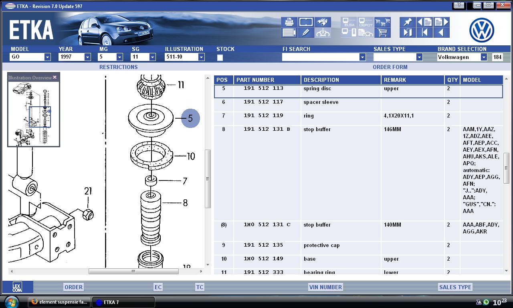The height and width of the screenshot is (308, 513).
Task: Open the Windows Start menu
Action: tap(12, 302)
